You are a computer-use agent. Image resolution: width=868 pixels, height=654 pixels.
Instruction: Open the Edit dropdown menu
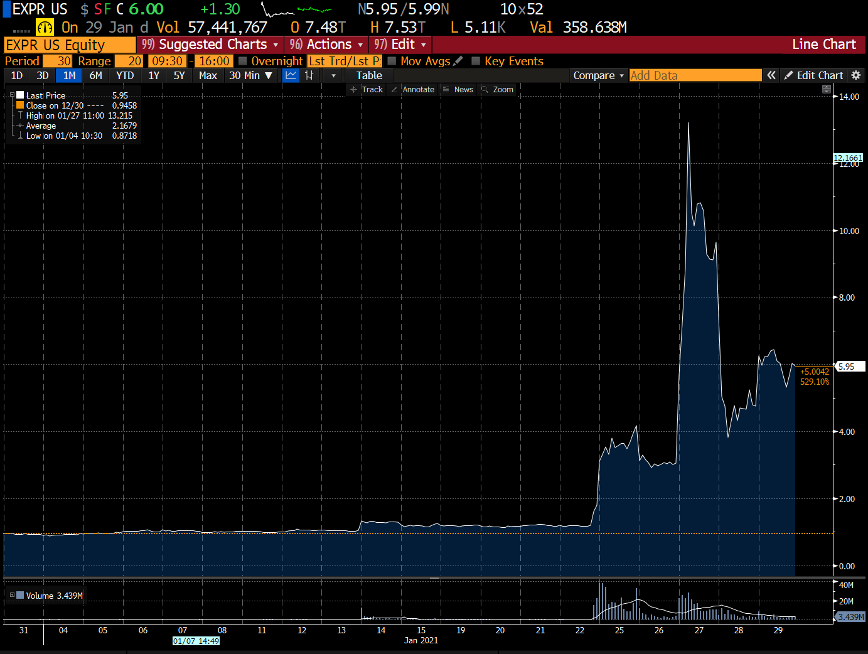(400, 45)
